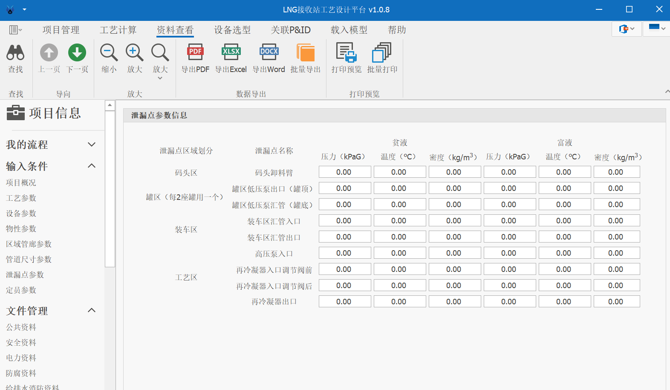This screenshot has width=670, height=390.
Task: Edit 罐区低压泵出口(罐顶) lean temperature field
Action: tap(400, 188)
